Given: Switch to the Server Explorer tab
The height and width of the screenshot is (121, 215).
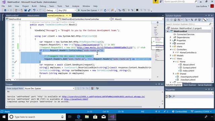Looking at the screenshot, I should click(x=205, y=85).
